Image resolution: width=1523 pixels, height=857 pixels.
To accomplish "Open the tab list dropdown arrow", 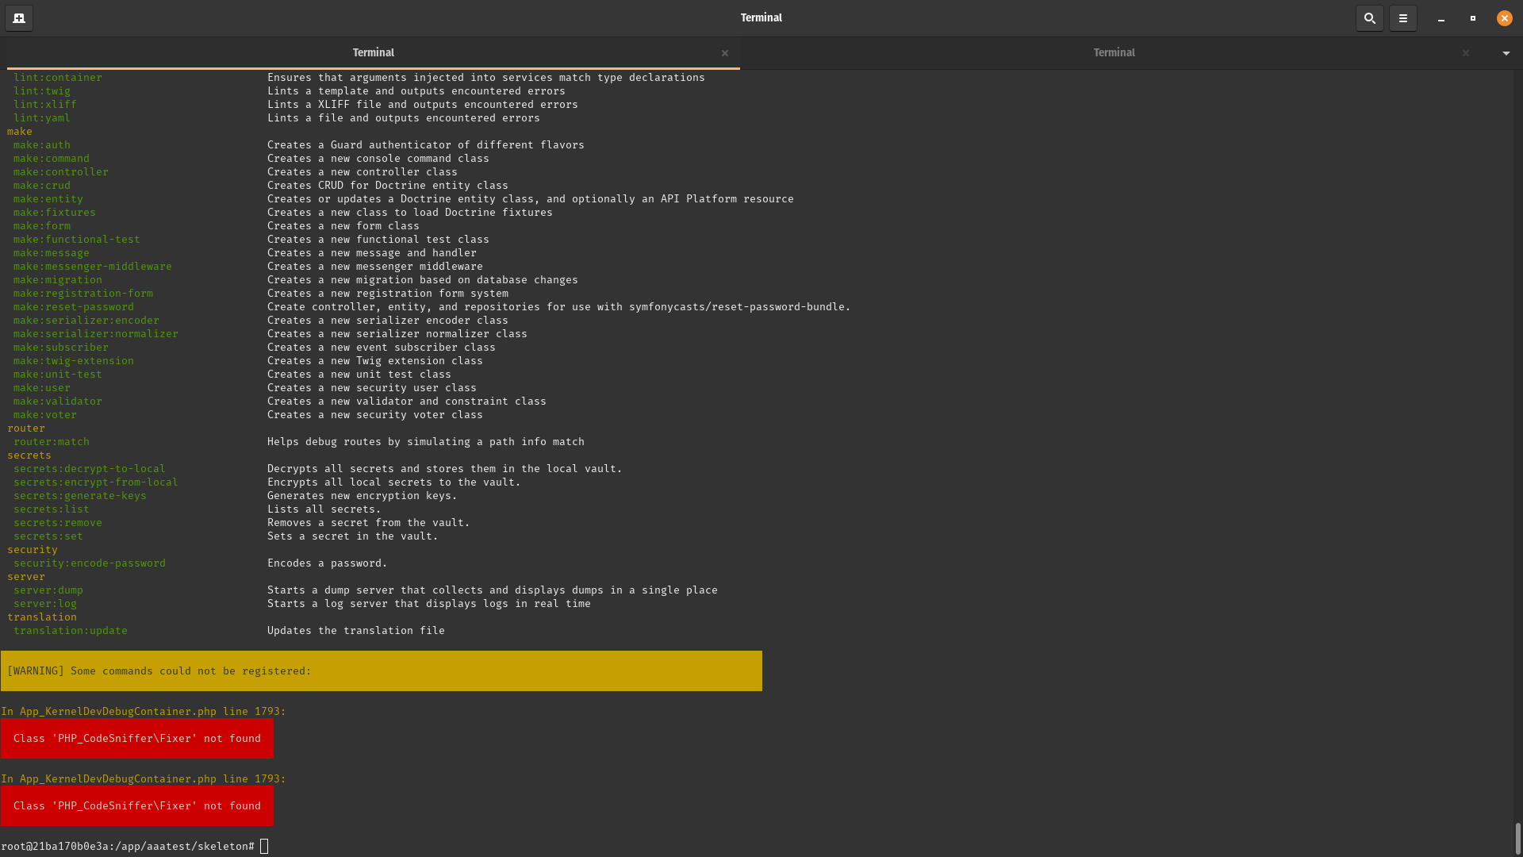I will point(1506,53).
